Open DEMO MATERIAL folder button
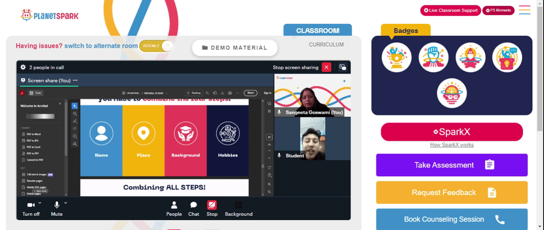 coord(235,48)
